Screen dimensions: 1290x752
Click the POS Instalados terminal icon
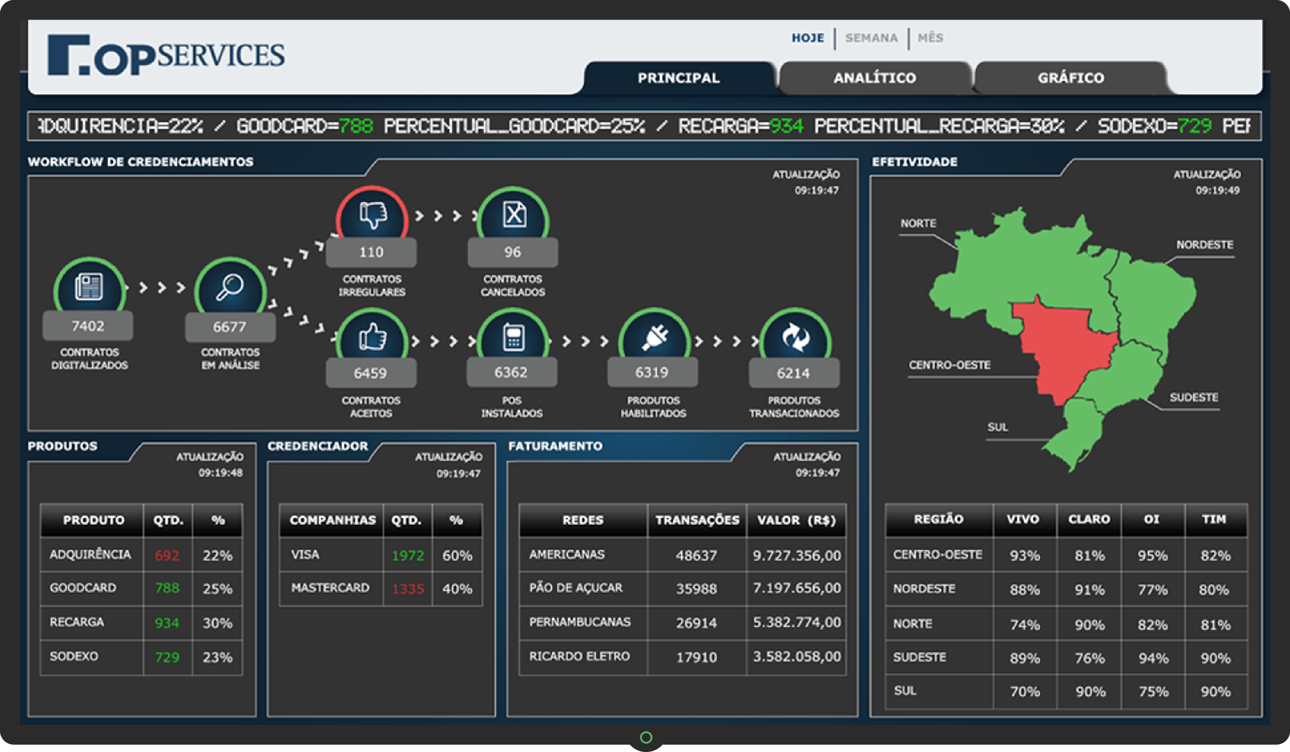[x=513, y=338]
